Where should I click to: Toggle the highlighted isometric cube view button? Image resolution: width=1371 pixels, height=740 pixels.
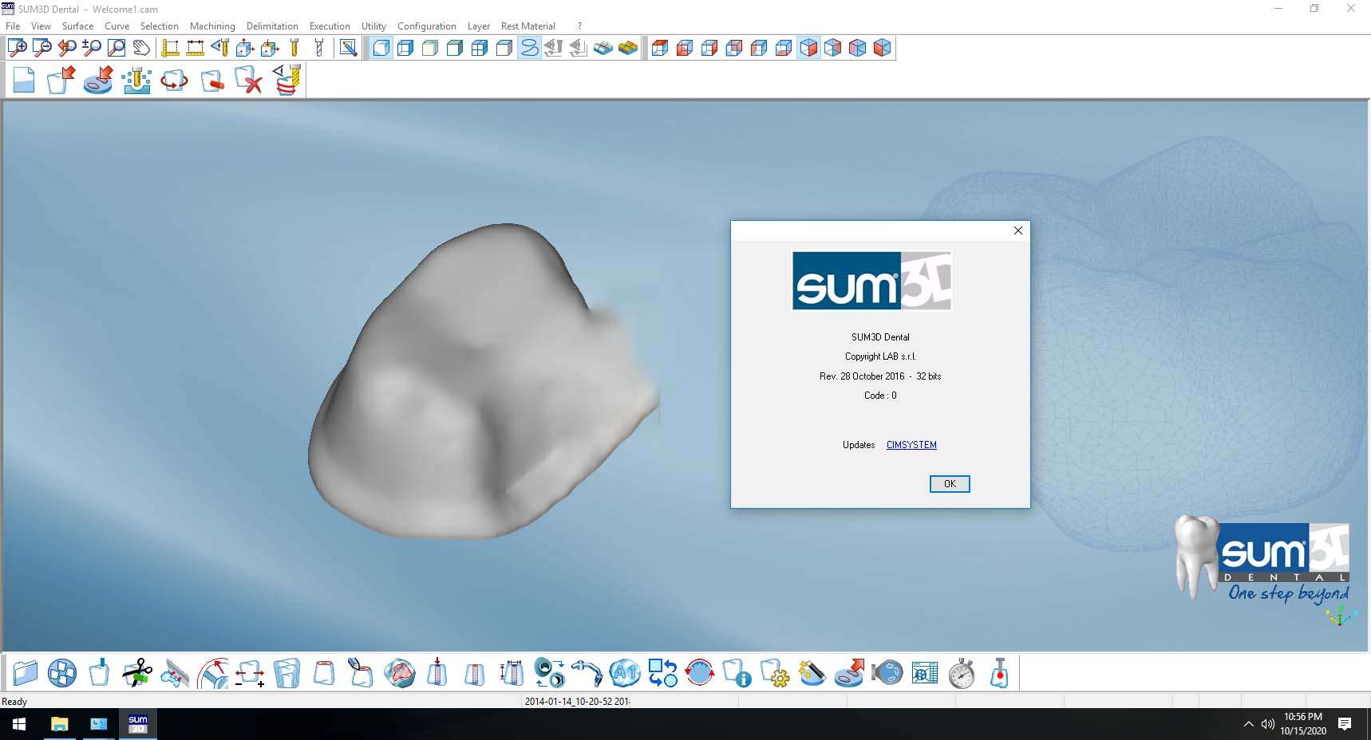[808, 48]
